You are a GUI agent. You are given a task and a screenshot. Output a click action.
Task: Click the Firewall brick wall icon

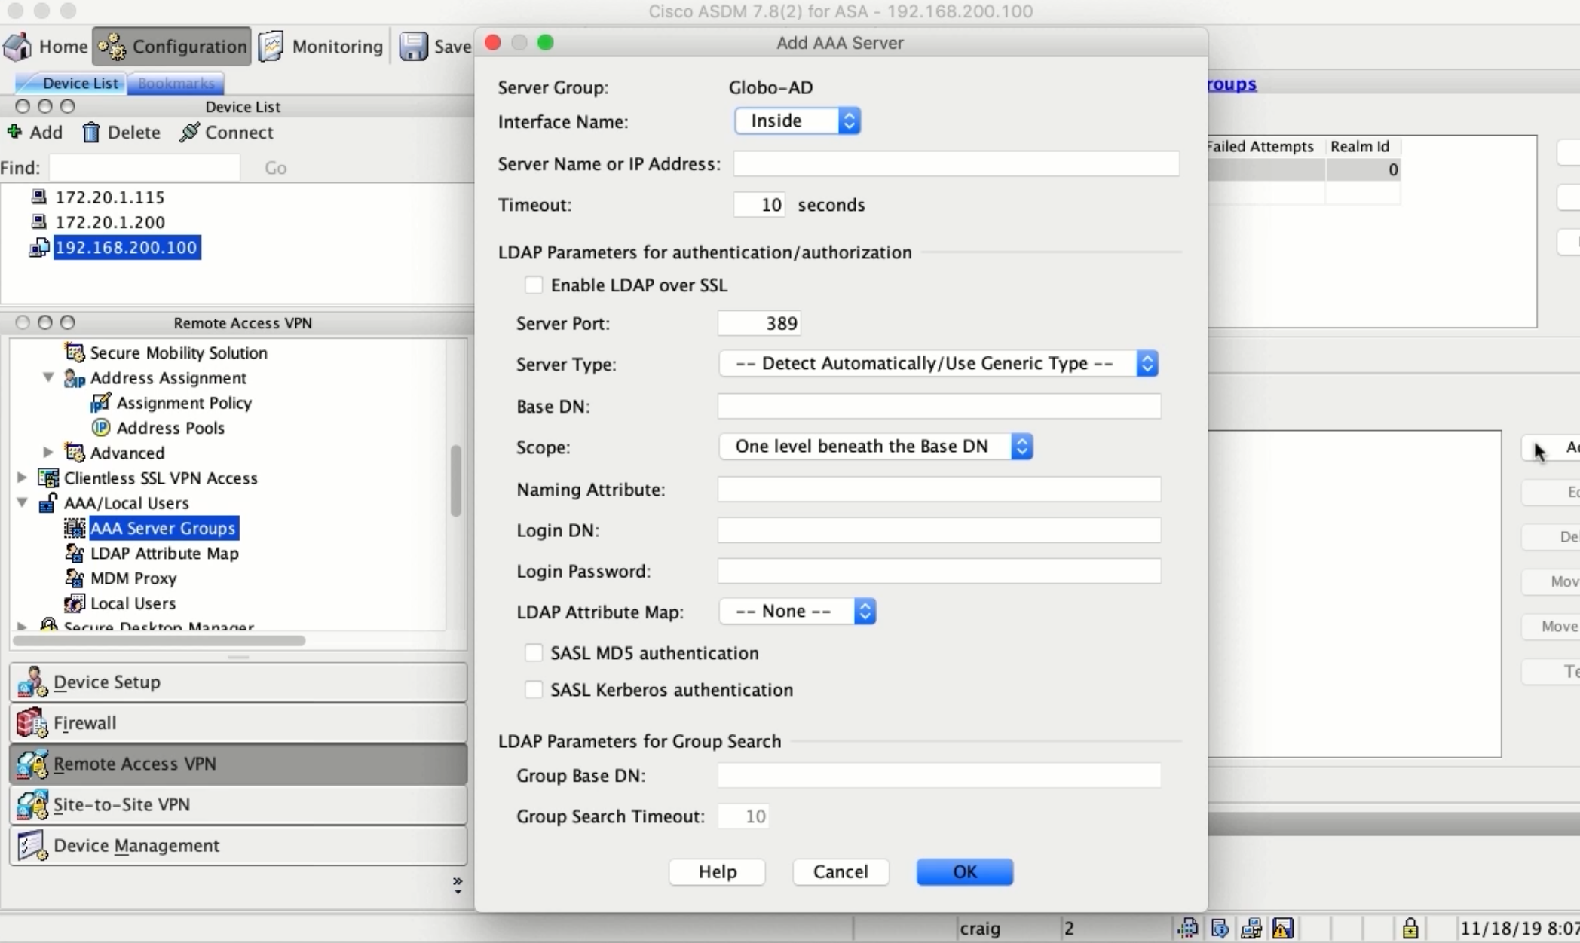(32, 723)
